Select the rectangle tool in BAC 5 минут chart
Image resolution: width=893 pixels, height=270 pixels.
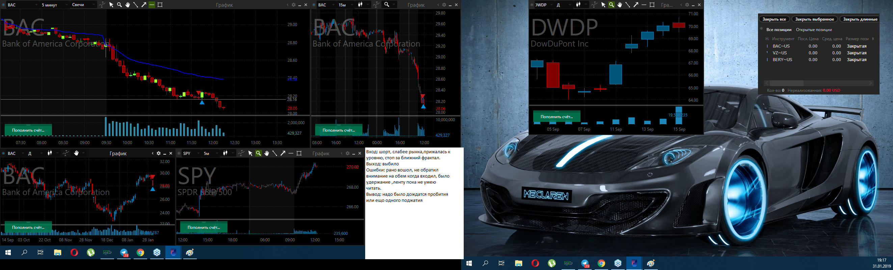tap(160, 5)
